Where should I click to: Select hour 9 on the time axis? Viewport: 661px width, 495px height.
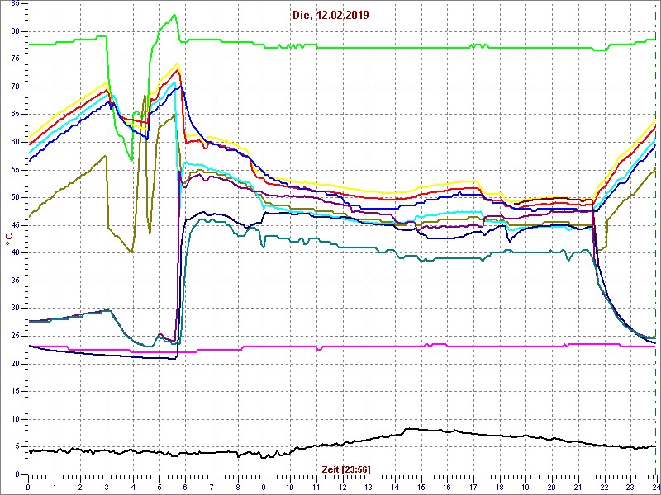(x=264, y=487)
